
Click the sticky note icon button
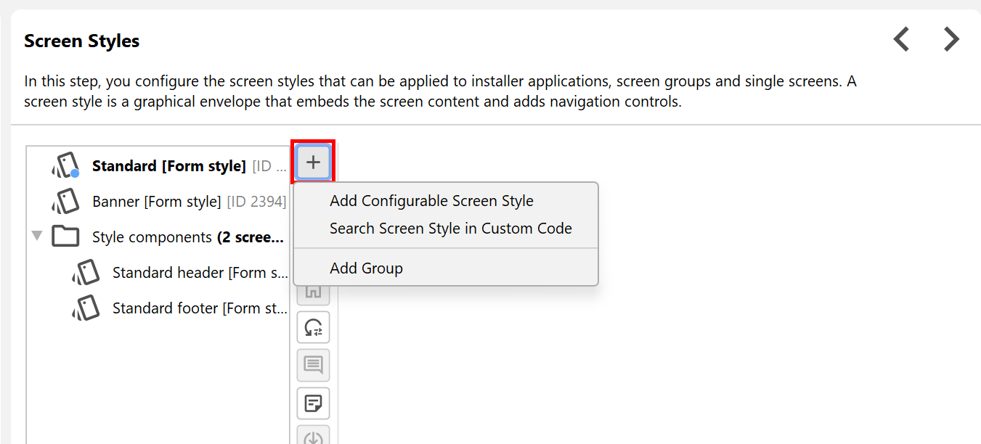(313, 403)
